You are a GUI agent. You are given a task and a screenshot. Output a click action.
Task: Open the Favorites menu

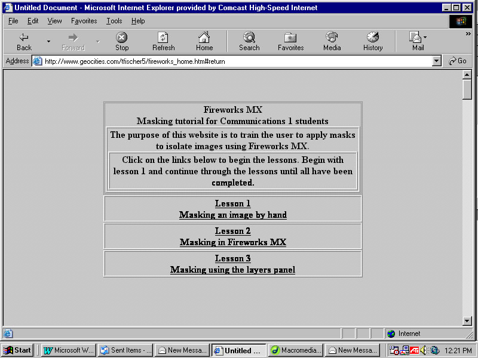[x=84, y=21]
